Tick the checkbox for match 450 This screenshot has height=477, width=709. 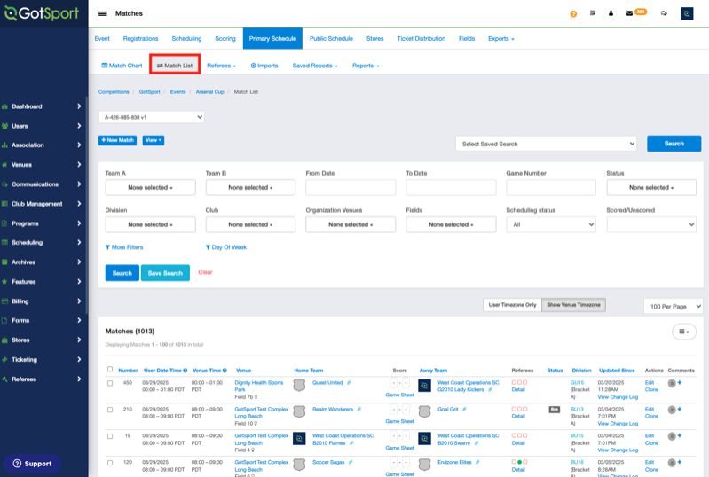point(110,383)
